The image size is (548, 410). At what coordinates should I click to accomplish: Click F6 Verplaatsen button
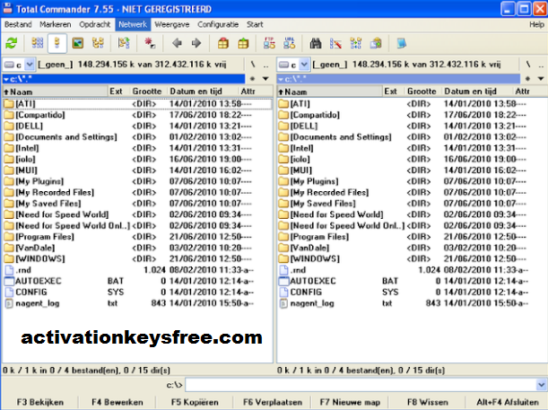(273, 402)
